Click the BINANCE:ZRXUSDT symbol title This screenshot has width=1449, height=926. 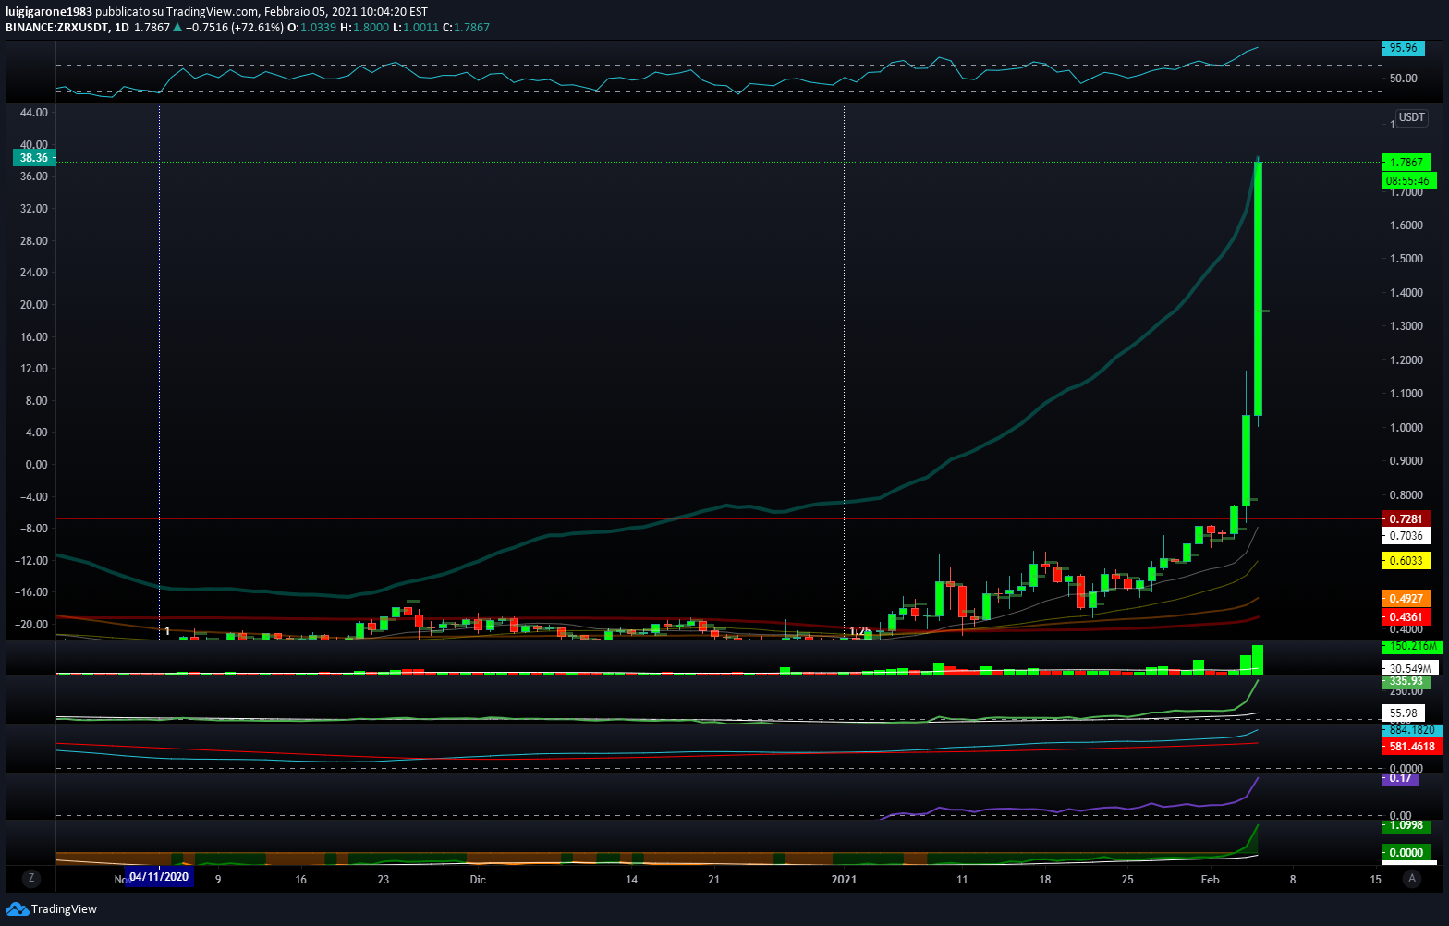click(x=57, y=28)
